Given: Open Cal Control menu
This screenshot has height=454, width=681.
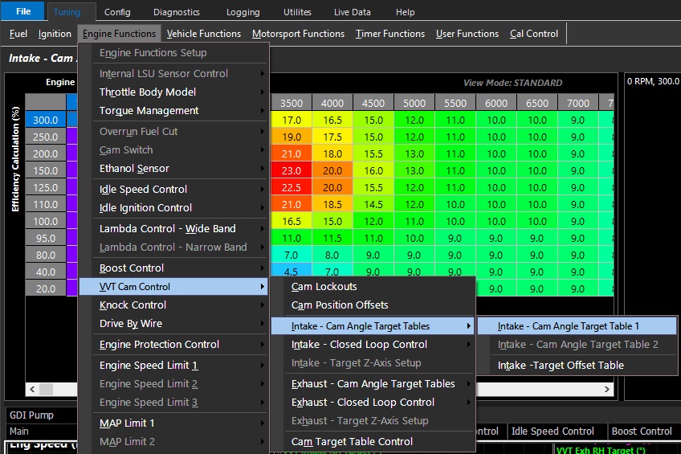Looking at the screenshot, I should click(x=534, y=34).
